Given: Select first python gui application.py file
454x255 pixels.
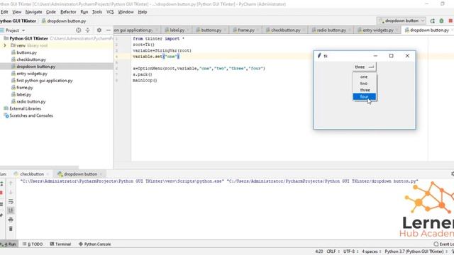Looking at the screenshot, I should point(45,80).
